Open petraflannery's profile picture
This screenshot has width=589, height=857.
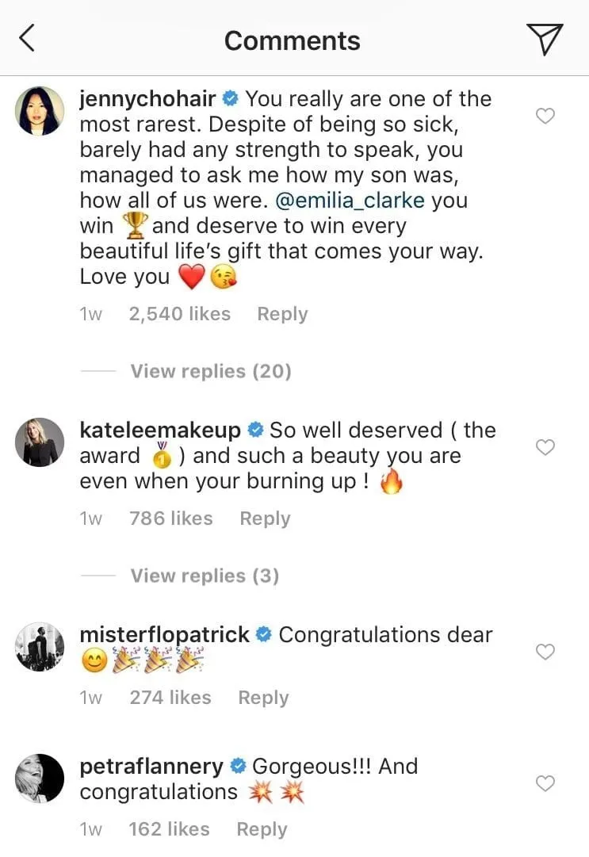tap(40, 779)
